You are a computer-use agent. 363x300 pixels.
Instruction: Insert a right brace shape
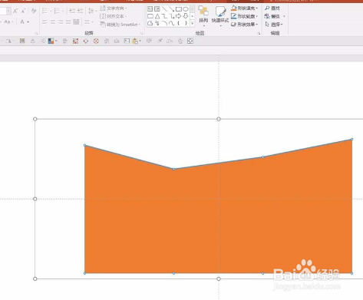(x=186, y=23)
